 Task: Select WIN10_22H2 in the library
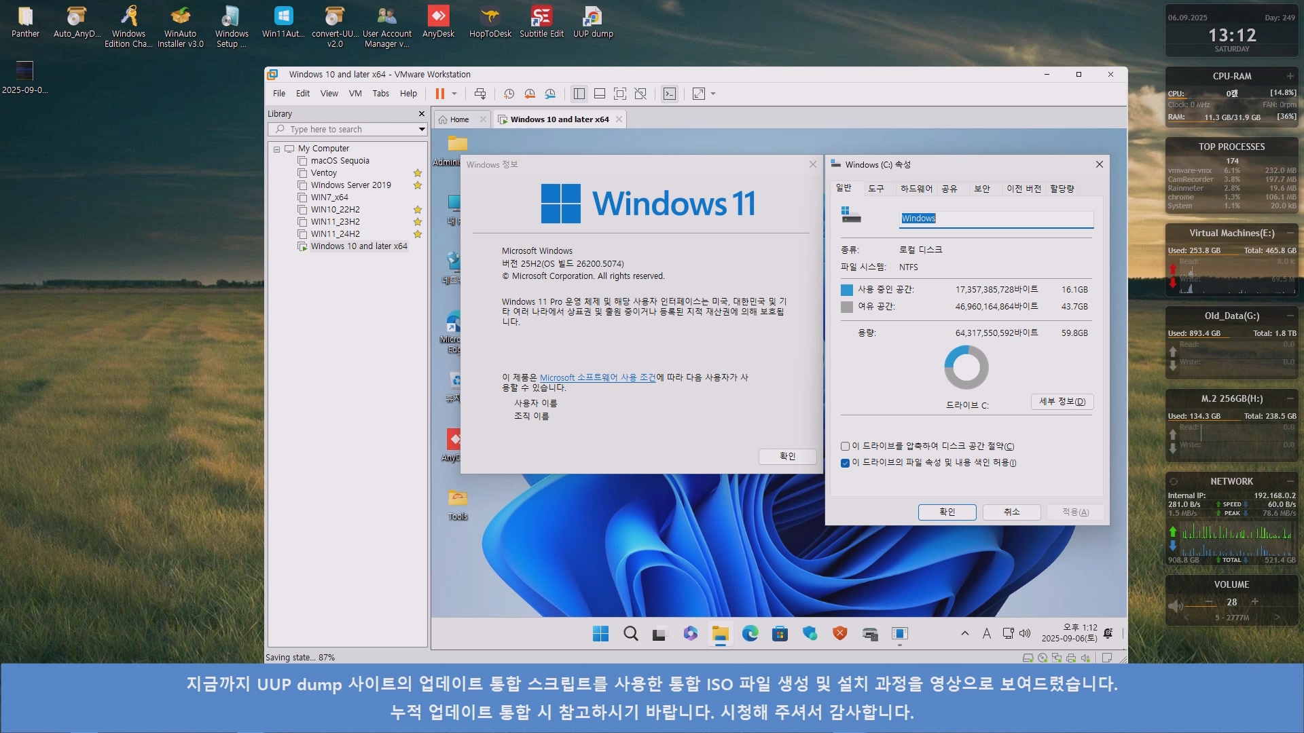click(335, 210)
